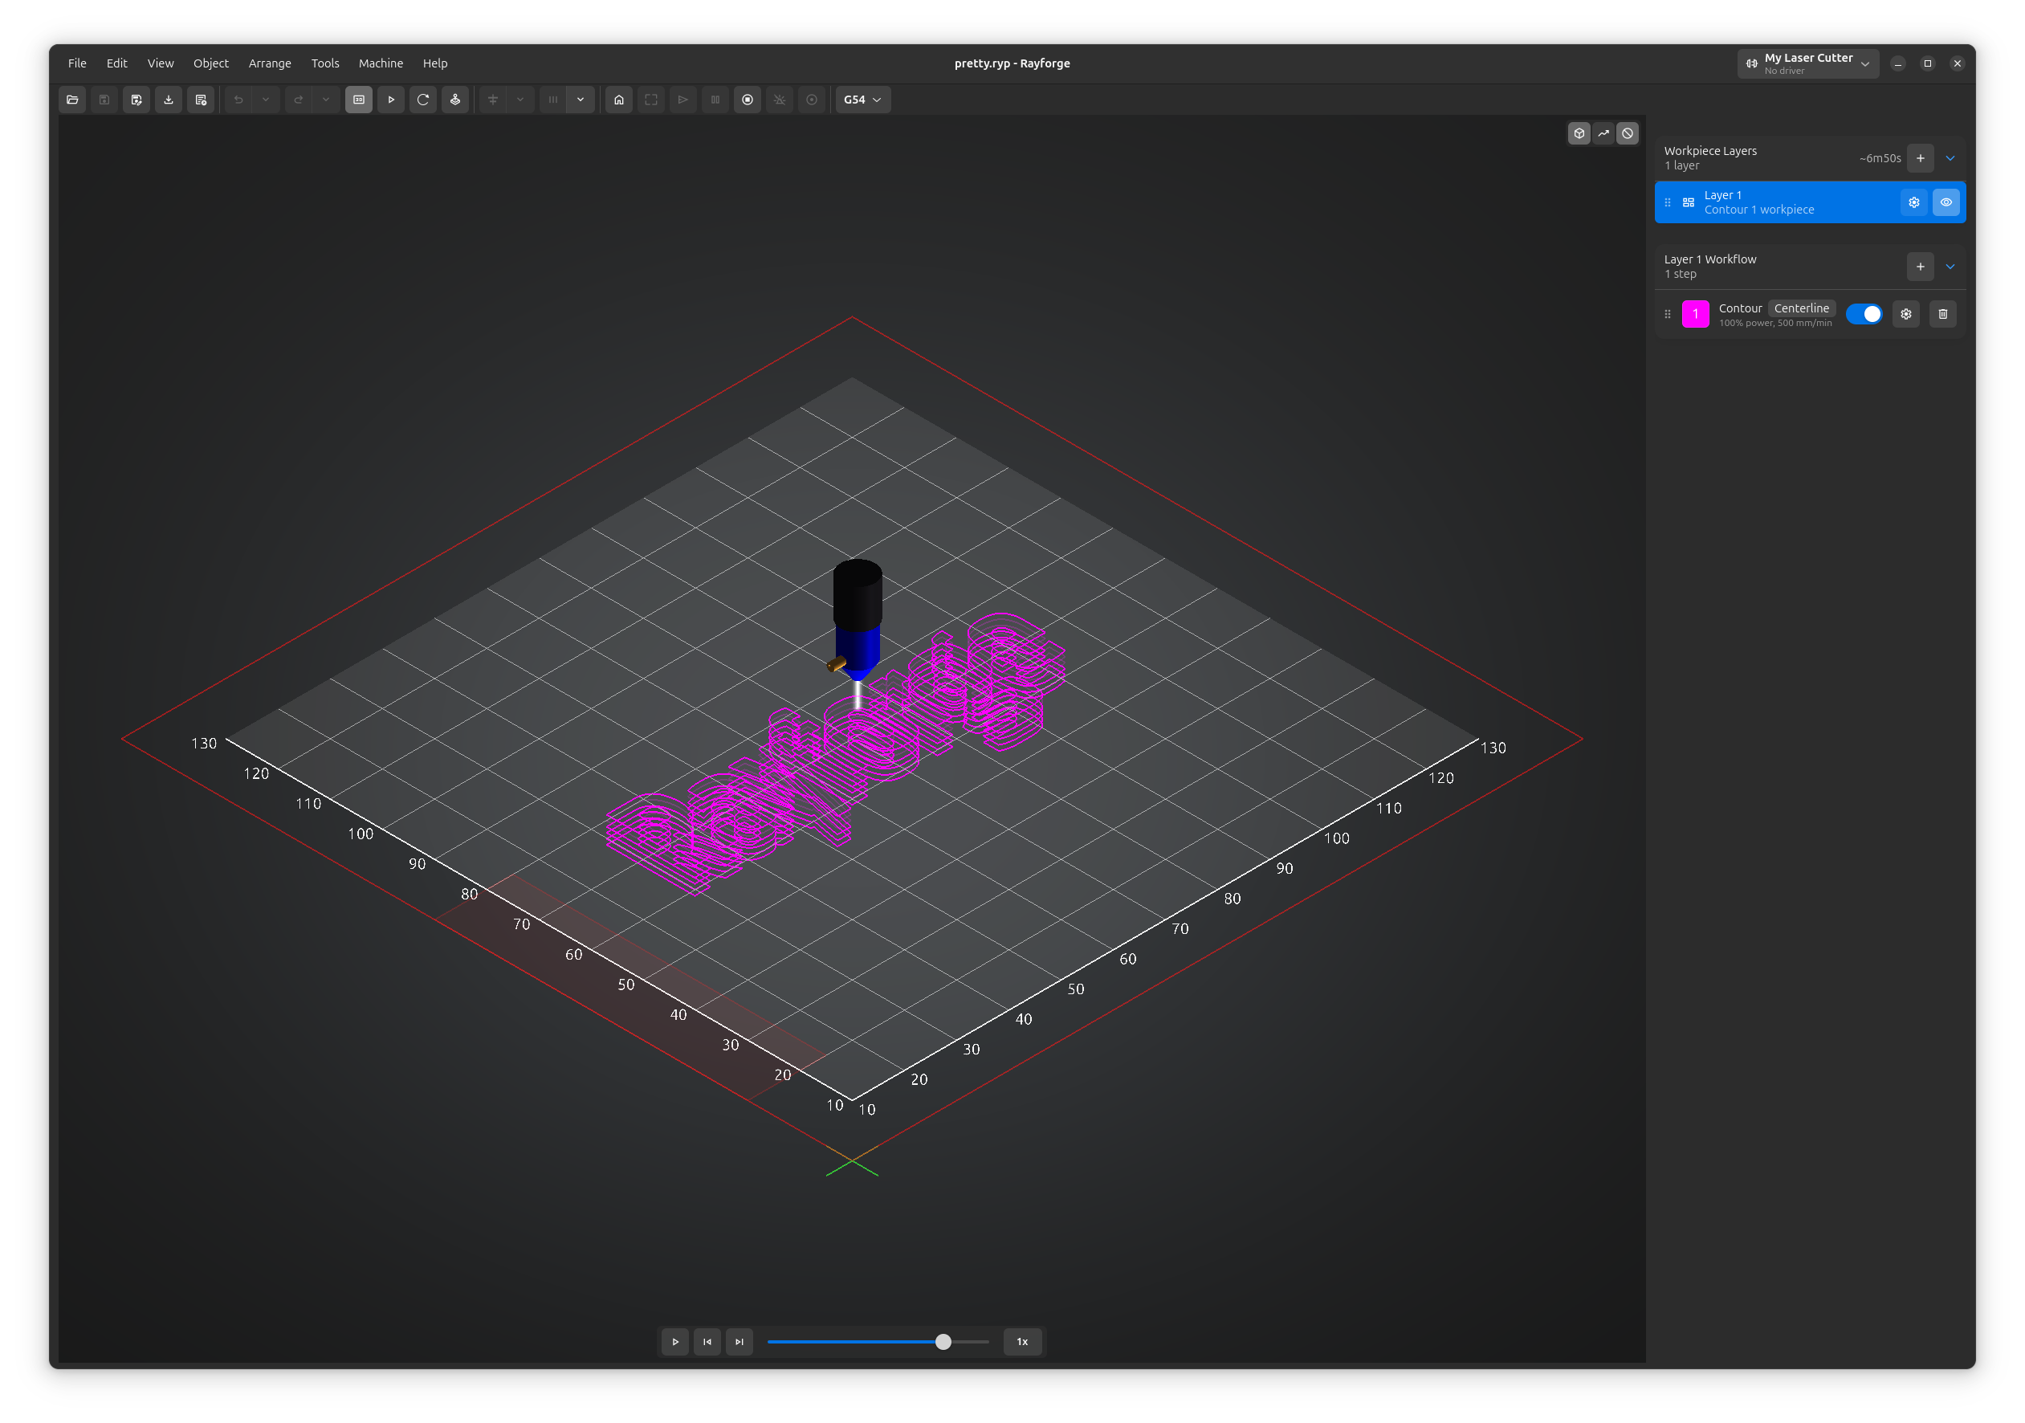Disable the Contour step switch
Image resolution: width=2025 pixels, height=1423 pixels.
tap(1864, 314)
